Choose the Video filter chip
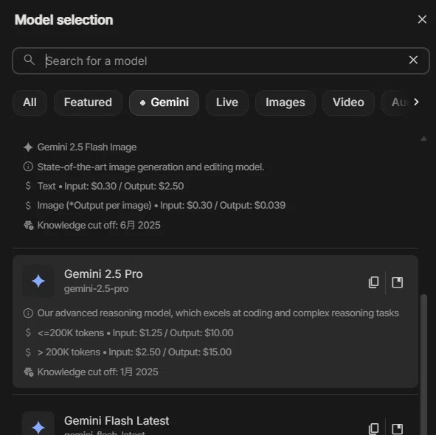 pos(348,102)
